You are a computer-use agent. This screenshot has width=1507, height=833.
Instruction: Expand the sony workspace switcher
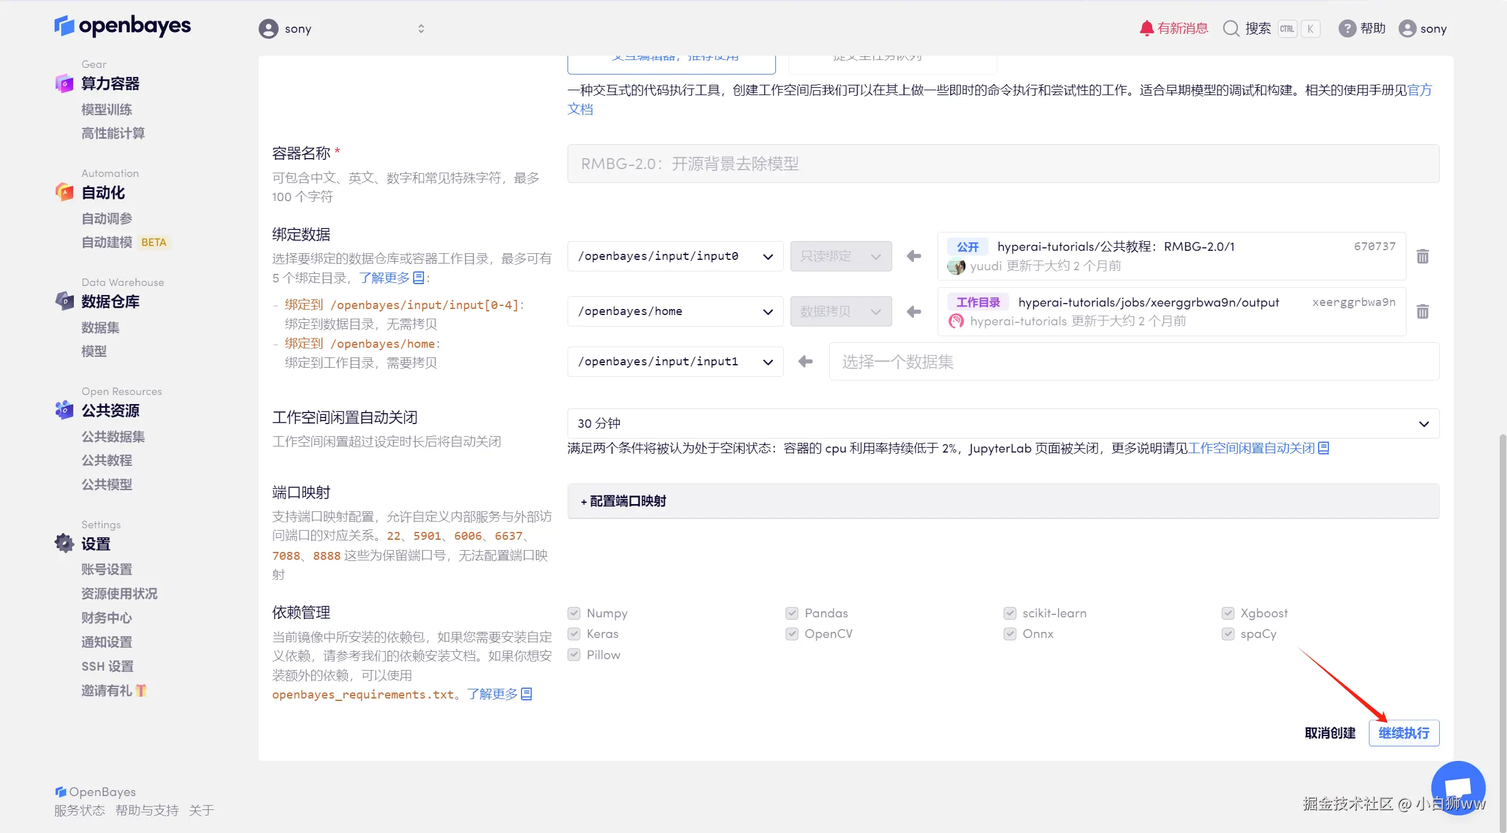[421, 28]
